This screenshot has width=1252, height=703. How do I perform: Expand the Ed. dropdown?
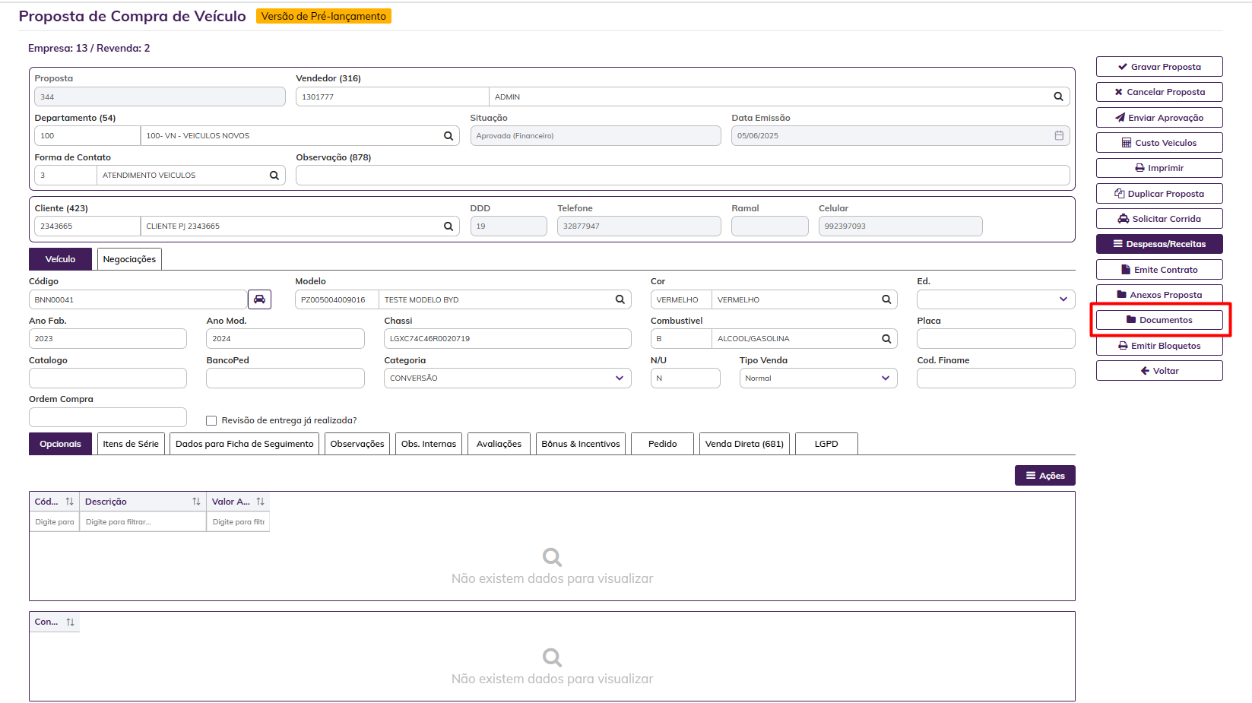point(1063,299)
